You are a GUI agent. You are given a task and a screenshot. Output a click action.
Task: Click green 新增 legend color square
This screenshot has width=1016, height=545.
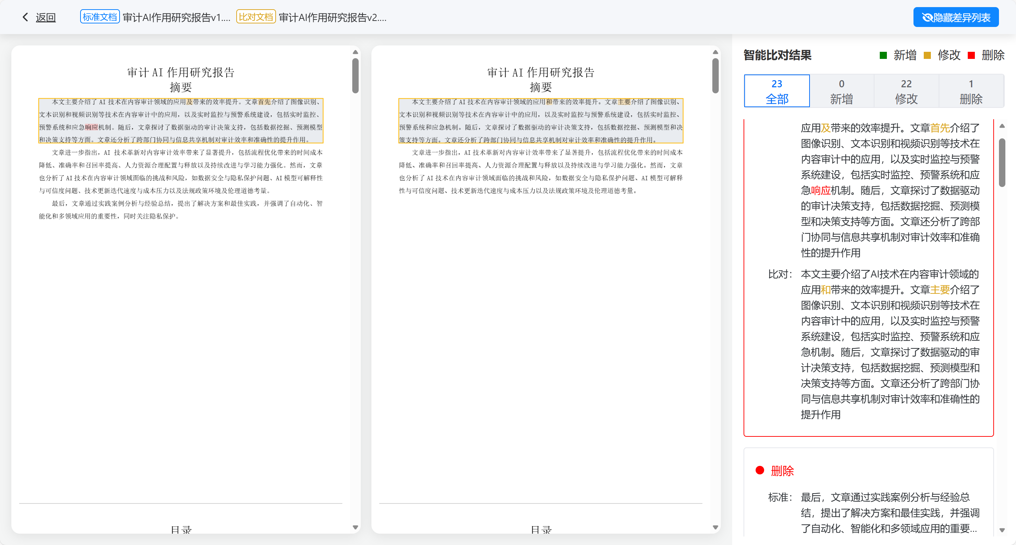click(883, 56)
